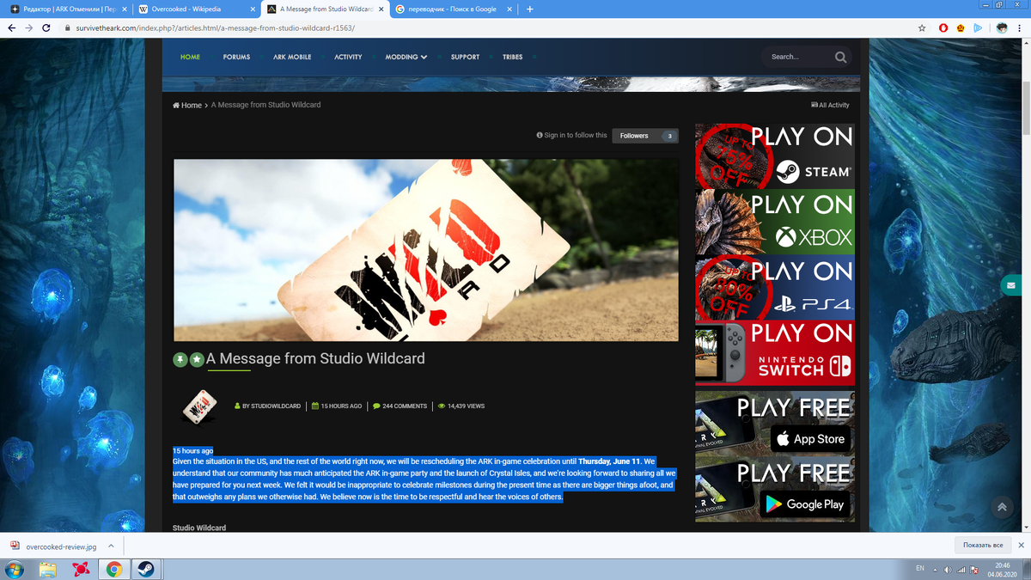Click the green featured star badge icon
The image size is (1031, 580).
197,359
